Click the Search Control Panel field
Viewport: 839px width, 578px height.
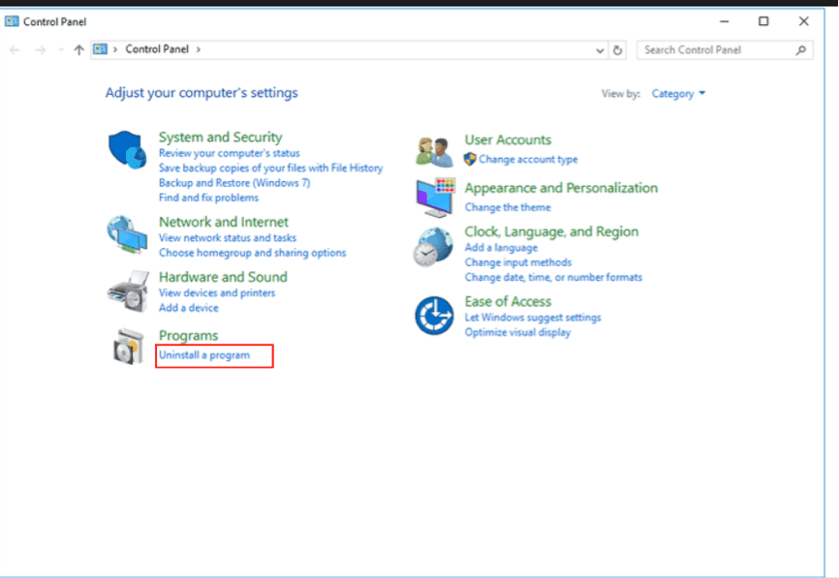coord(717,49)
